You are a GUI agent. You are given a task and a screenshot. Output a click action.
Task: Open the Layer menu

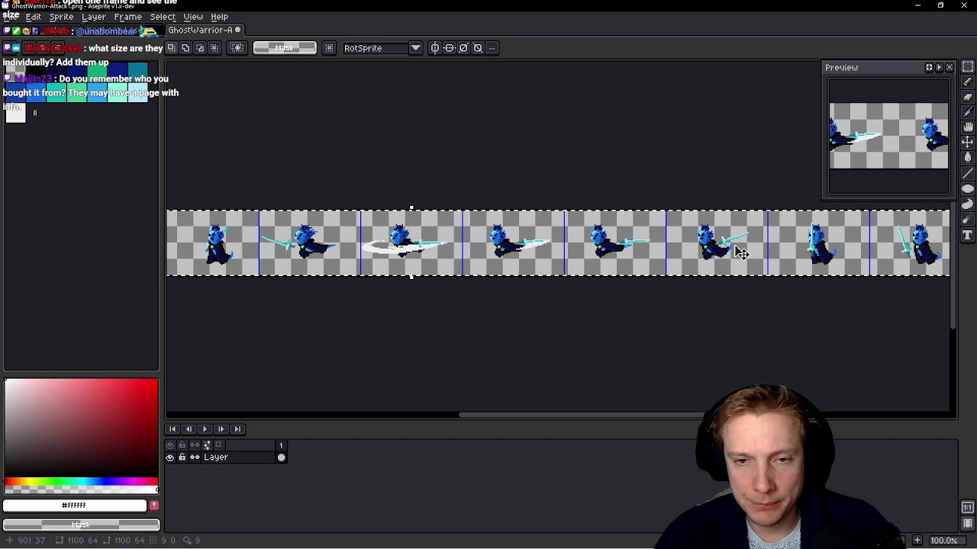click(94, 17)
